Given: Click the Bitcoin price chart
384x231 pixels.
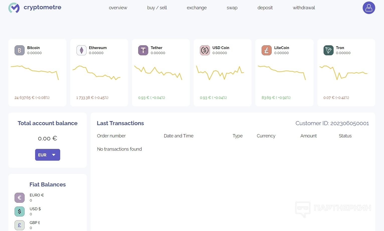Looking at the screenshot, I should coord(35,71).
